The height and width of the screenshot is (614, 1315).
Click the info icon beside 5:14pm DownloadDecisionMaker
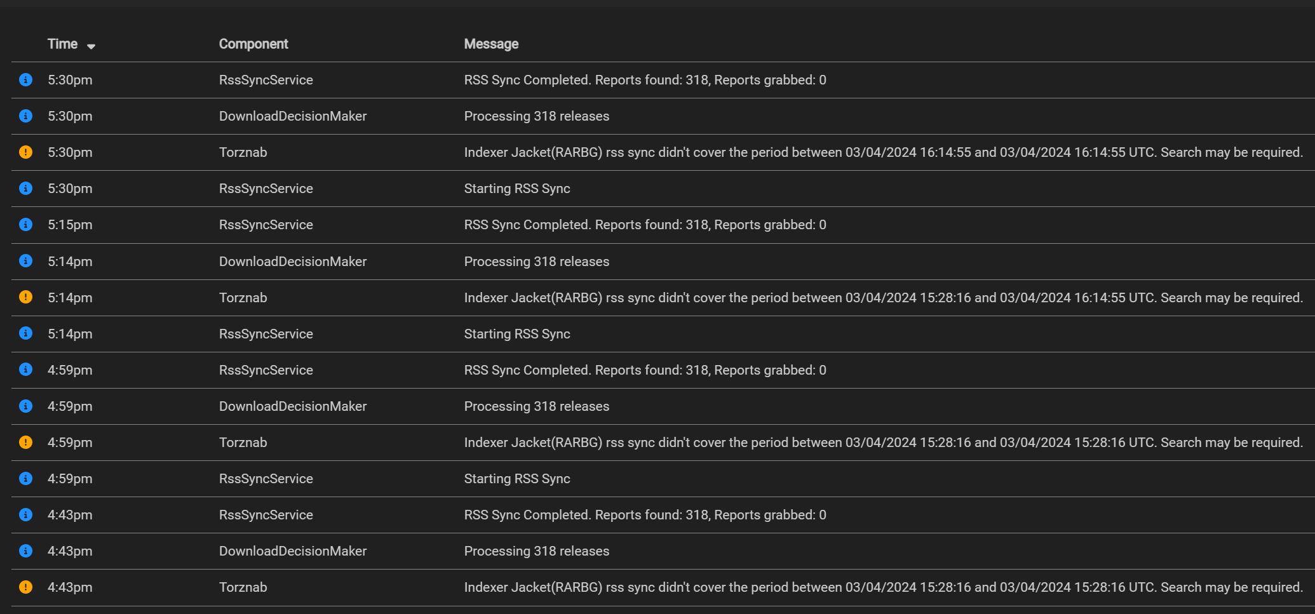coord(25,261)
